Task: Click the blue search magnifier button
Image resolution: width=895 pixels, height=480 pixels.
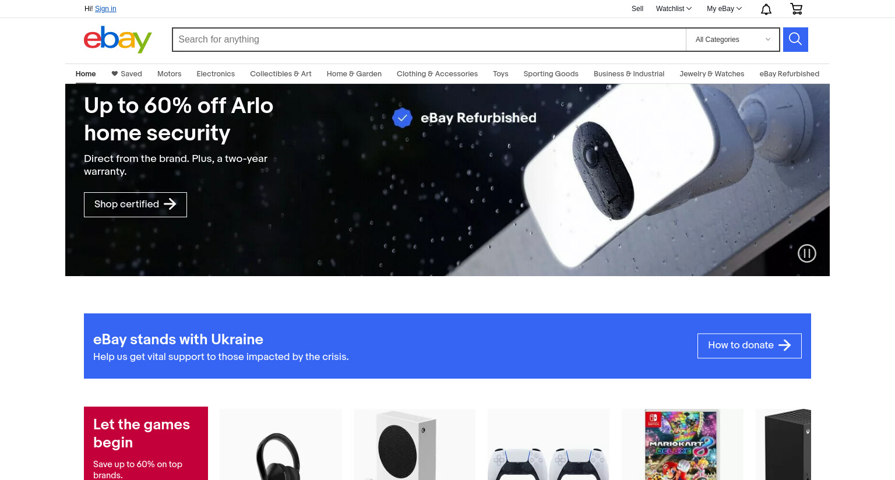Action: pyautogui.click(x=795, y=40)
